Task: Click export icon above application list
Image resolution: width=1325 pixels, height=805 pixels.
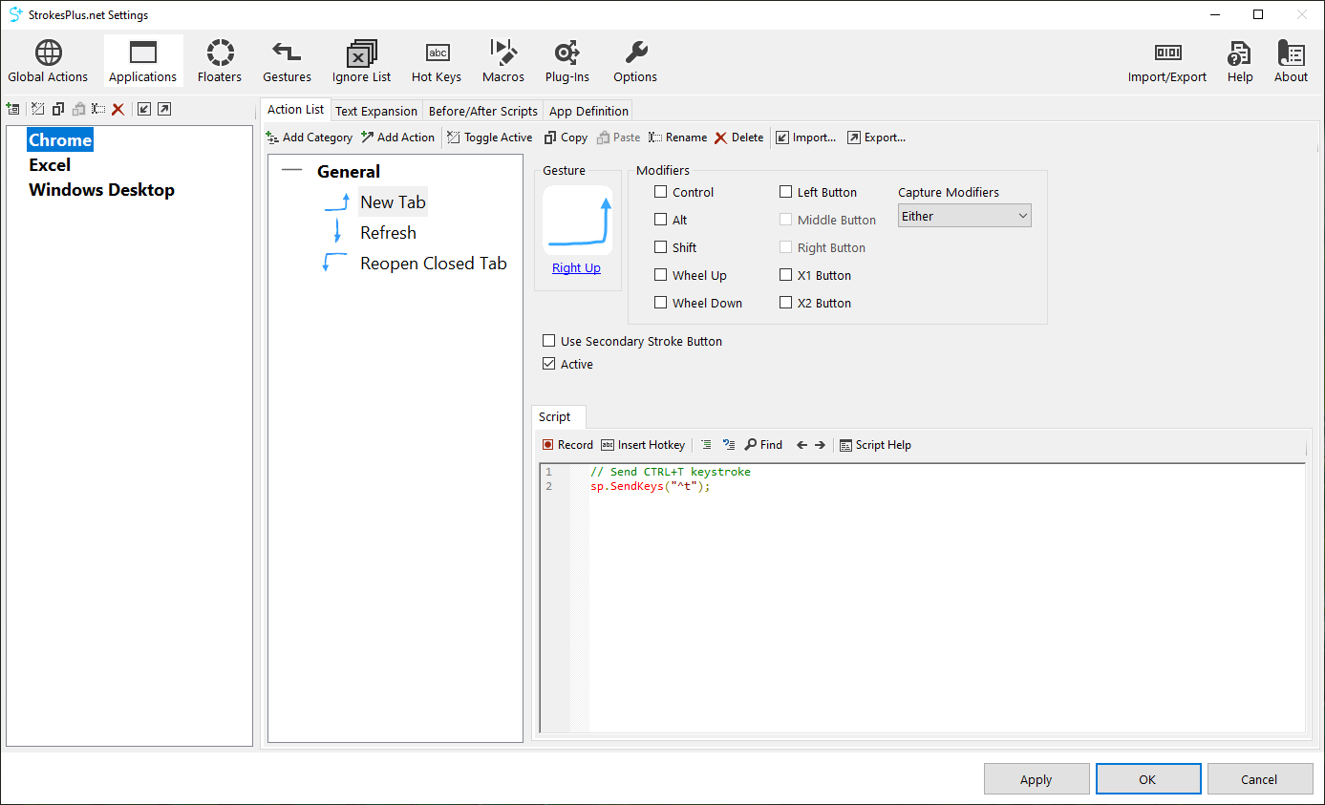Action: click(x=164, y=110)
